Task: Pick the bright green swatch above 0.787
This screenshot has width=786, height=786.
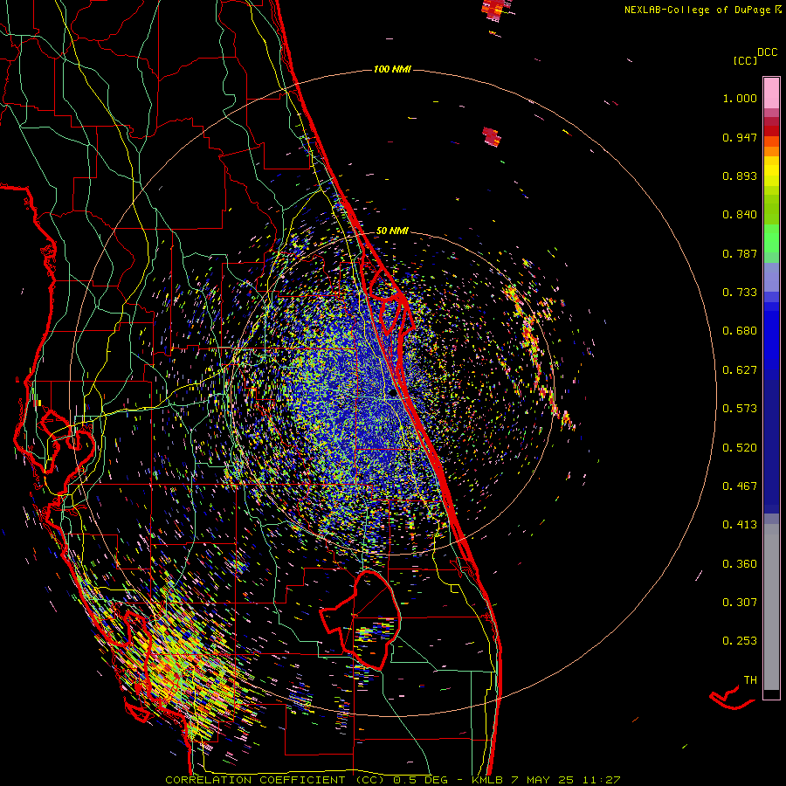Action: tap(771, 238)
